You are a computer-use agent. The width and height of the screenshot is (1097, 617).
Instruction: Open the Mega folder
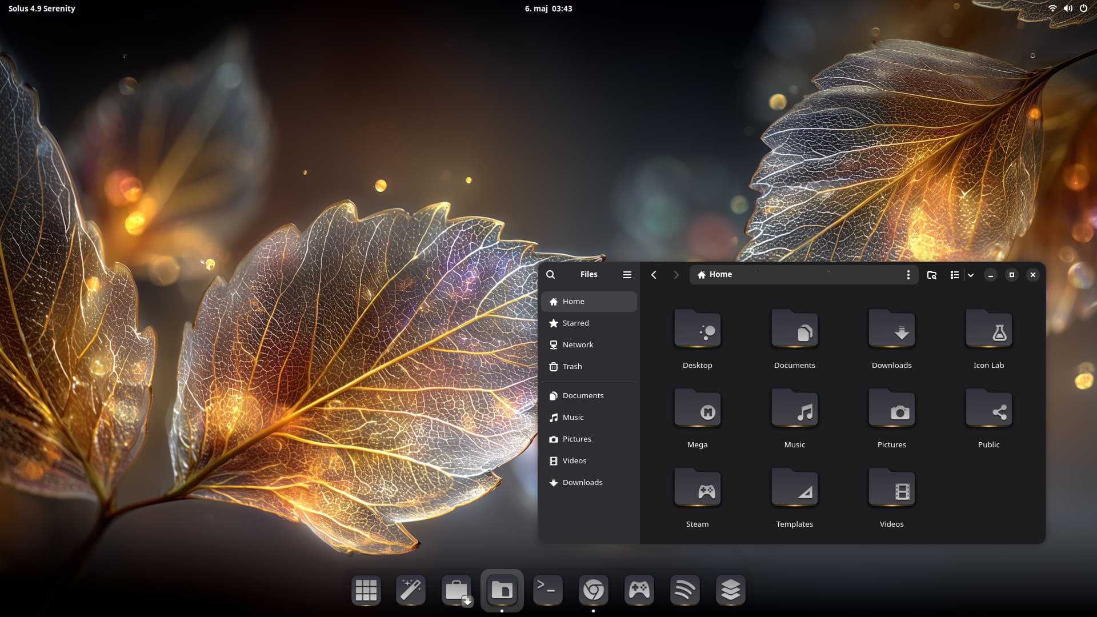[x=697, y=418]
